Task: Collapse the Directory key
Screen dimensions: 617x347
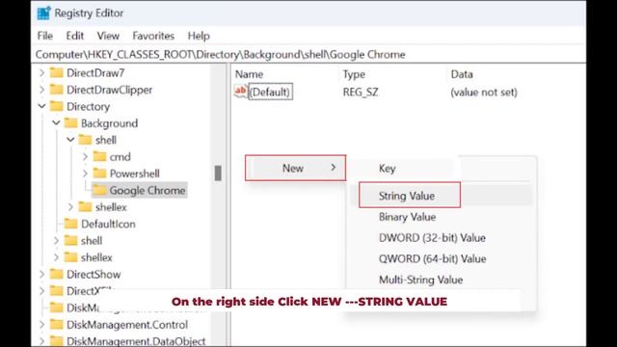Action: pyautogui.click(x=42, y=106)
